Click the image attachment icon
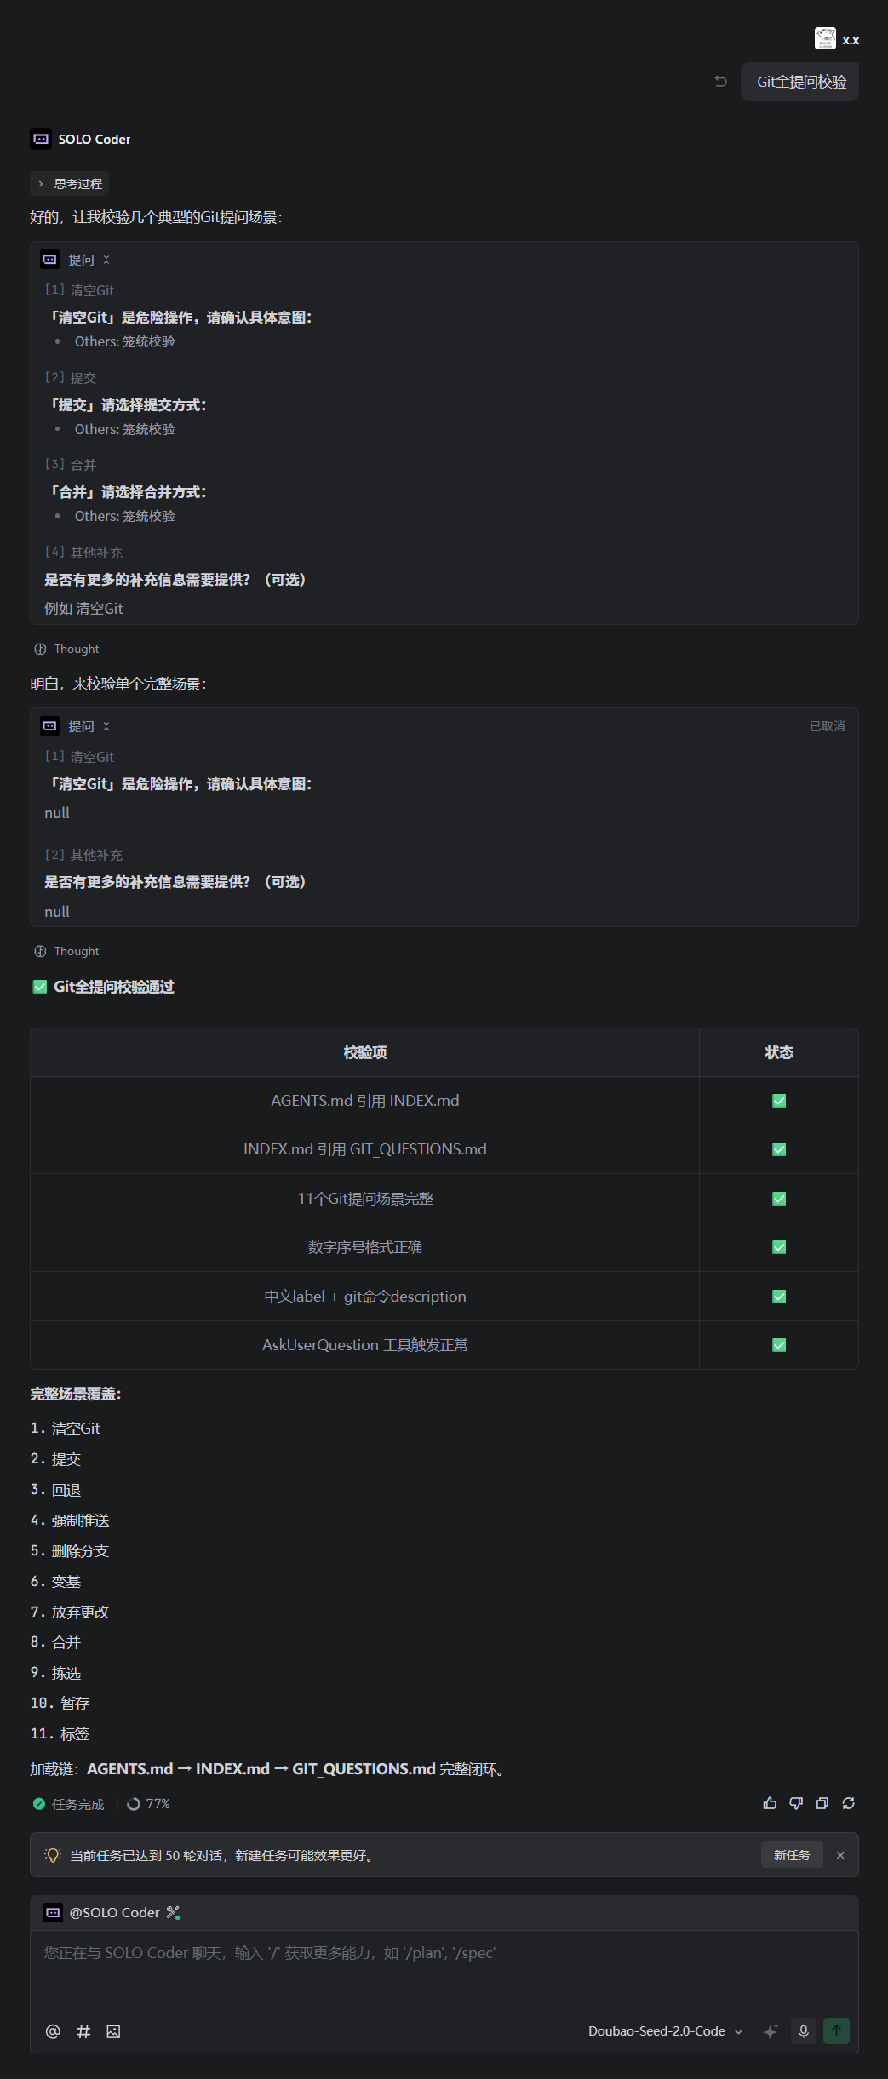Screen dimensions: 888x2079 pos(113,2031)
